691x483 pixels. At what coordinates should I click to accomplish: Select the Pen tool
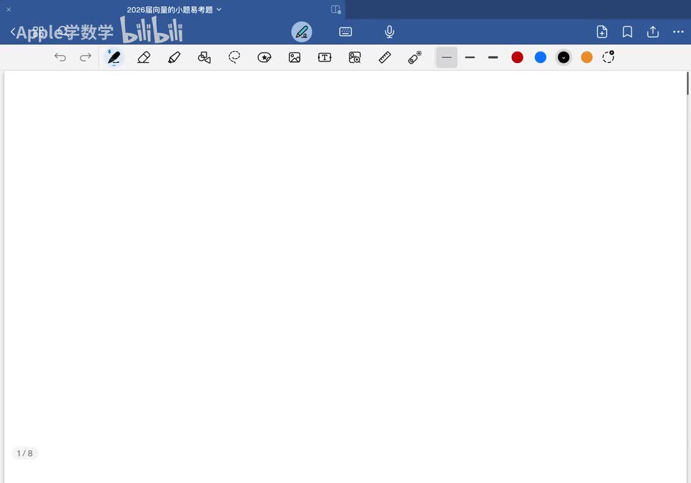113,57
